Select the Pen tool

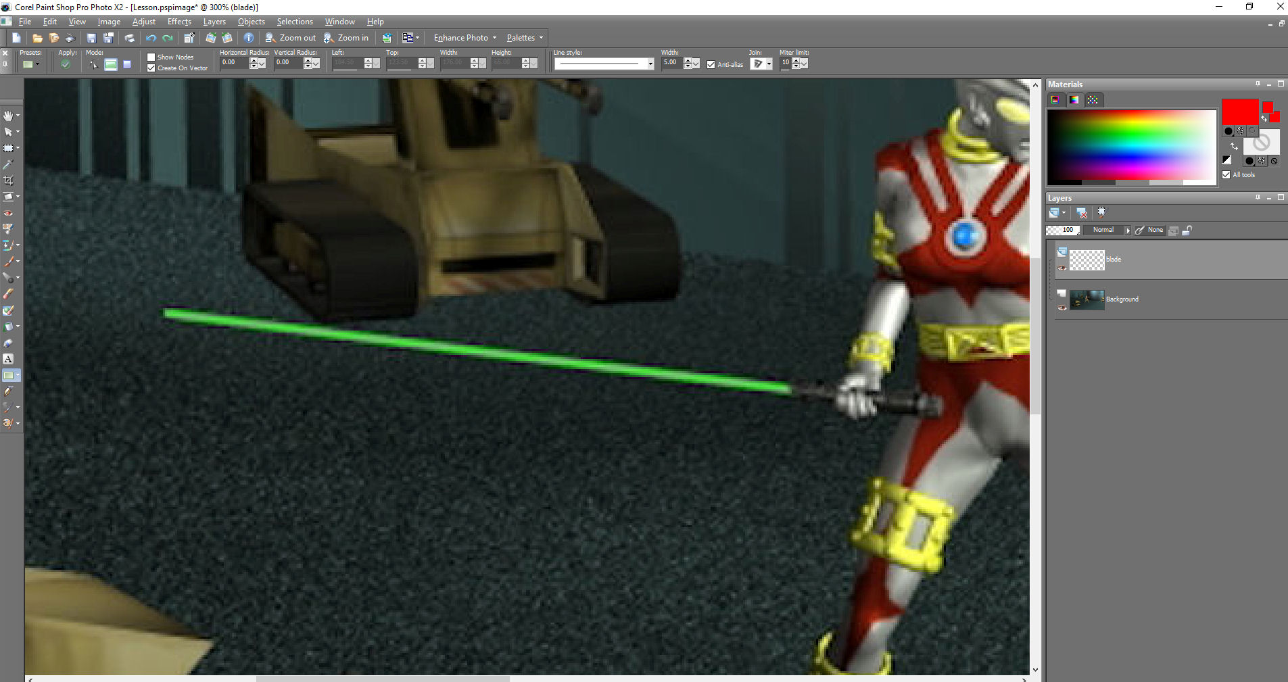click(x=8, y=391)
